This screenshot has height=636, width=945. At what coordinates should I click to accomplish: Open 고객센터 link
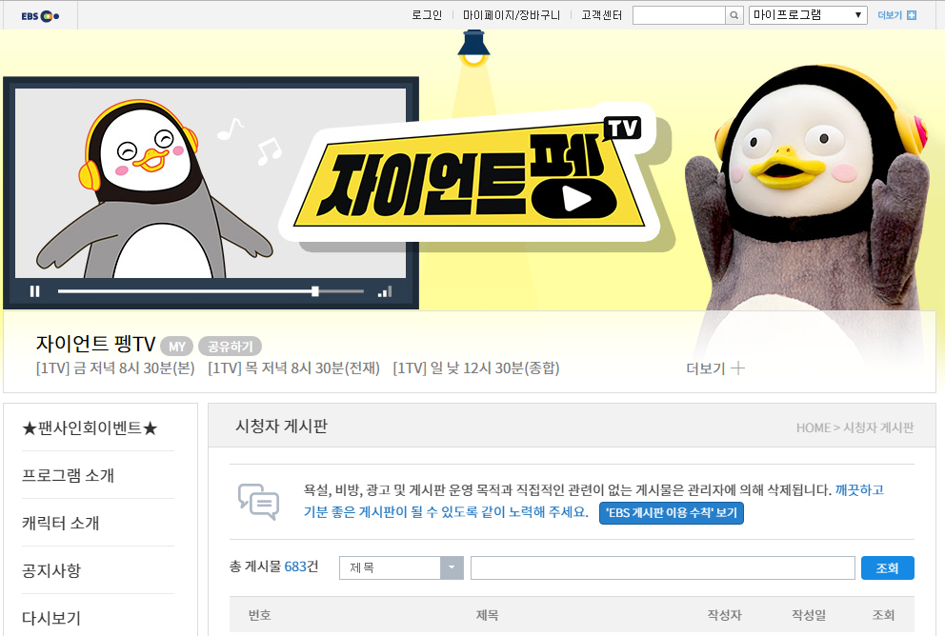(x=601, y=15)
